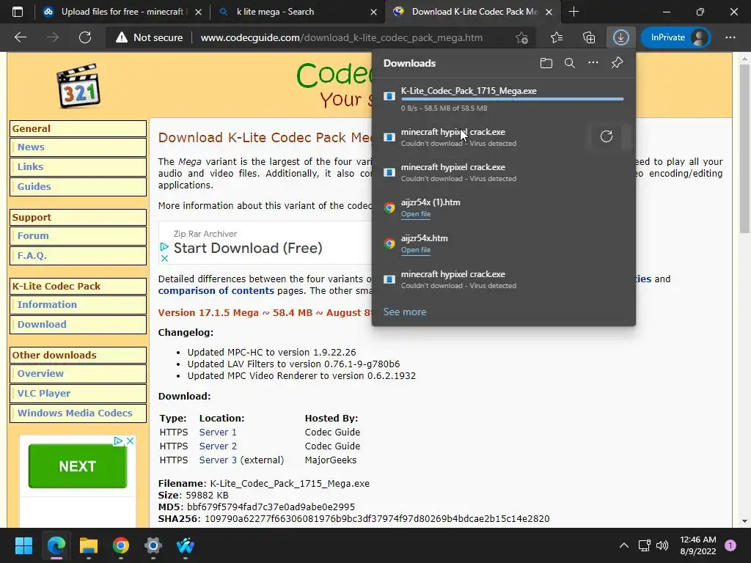Pin the Downloads panel
Viewport: 751px width, 563px height.
click(x=617, y=63)
